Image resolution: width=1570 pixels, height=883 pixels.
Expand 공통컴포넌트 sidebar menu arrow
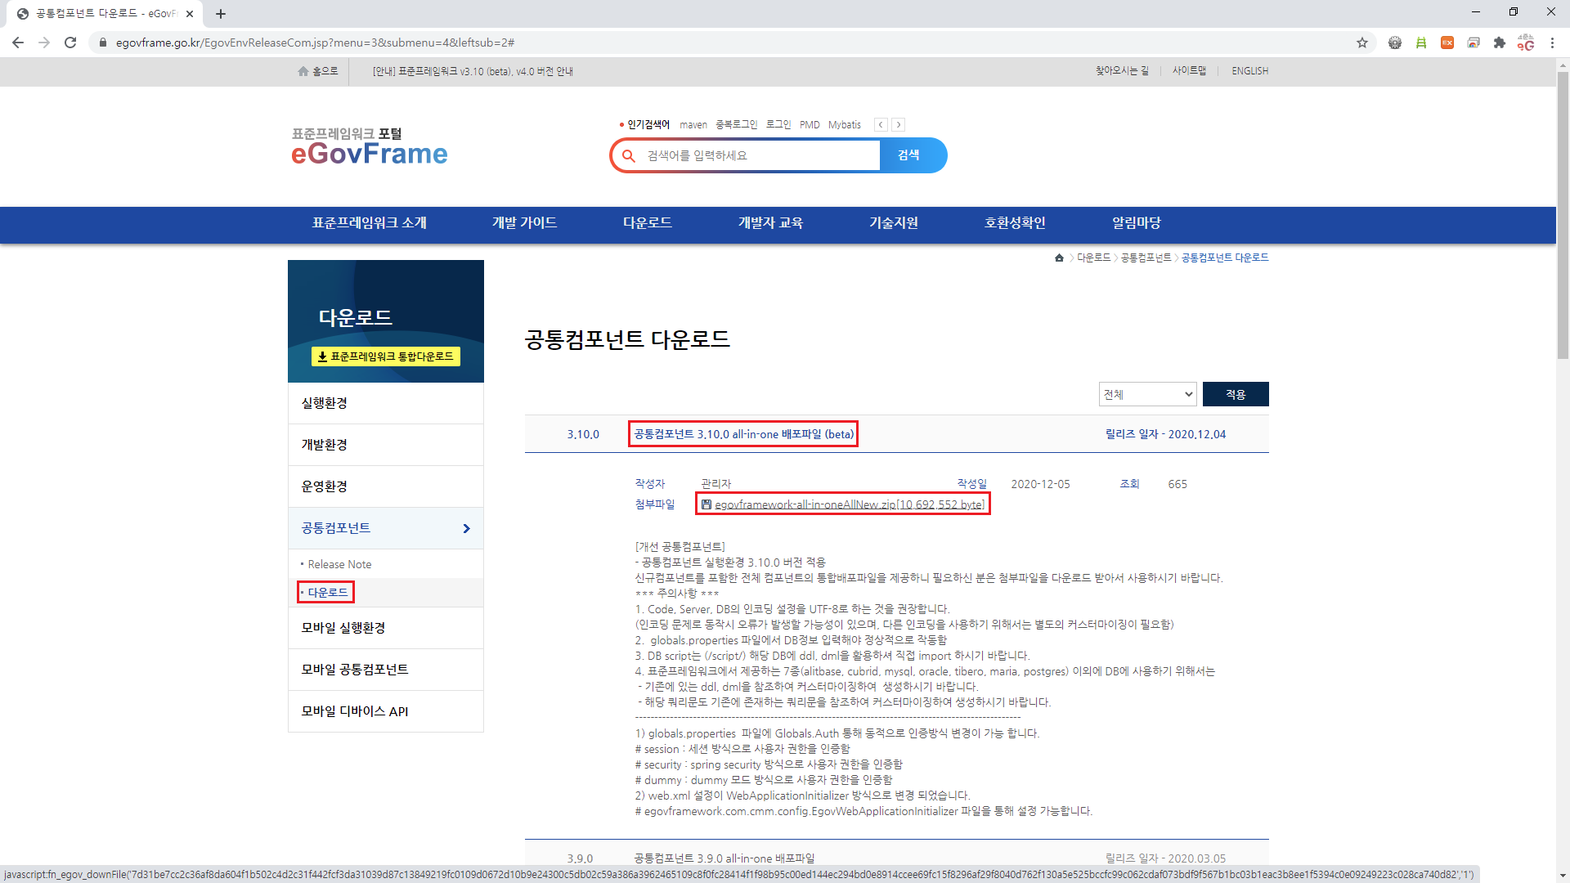point(466,528)
